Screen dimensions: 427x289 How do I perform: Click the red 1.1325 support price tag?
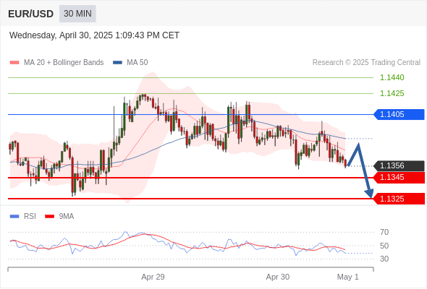pos(399,199)
